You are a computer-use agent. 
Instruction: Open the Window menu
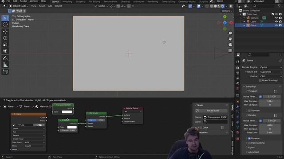[x=34, y=1]
